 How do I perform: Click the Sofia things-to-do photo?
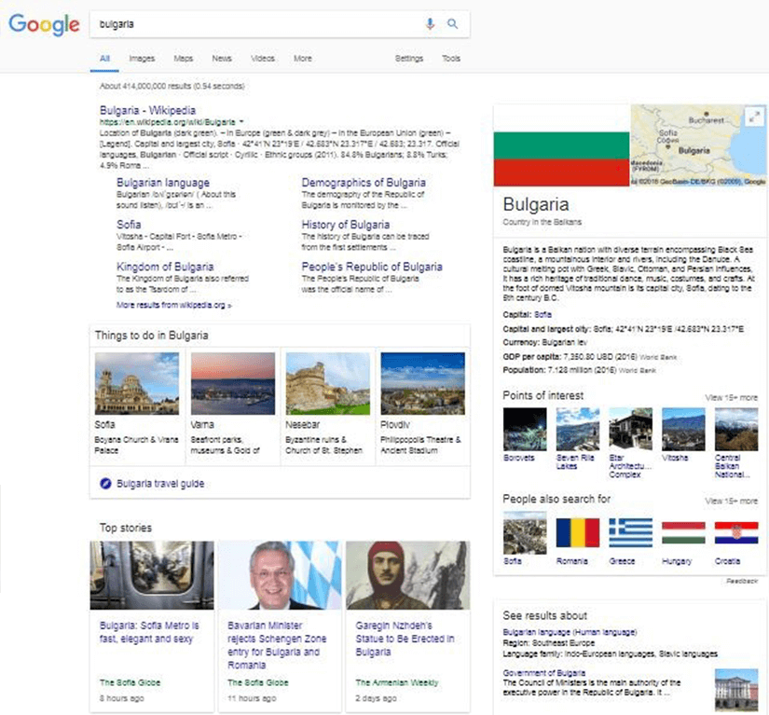(137, 383)
